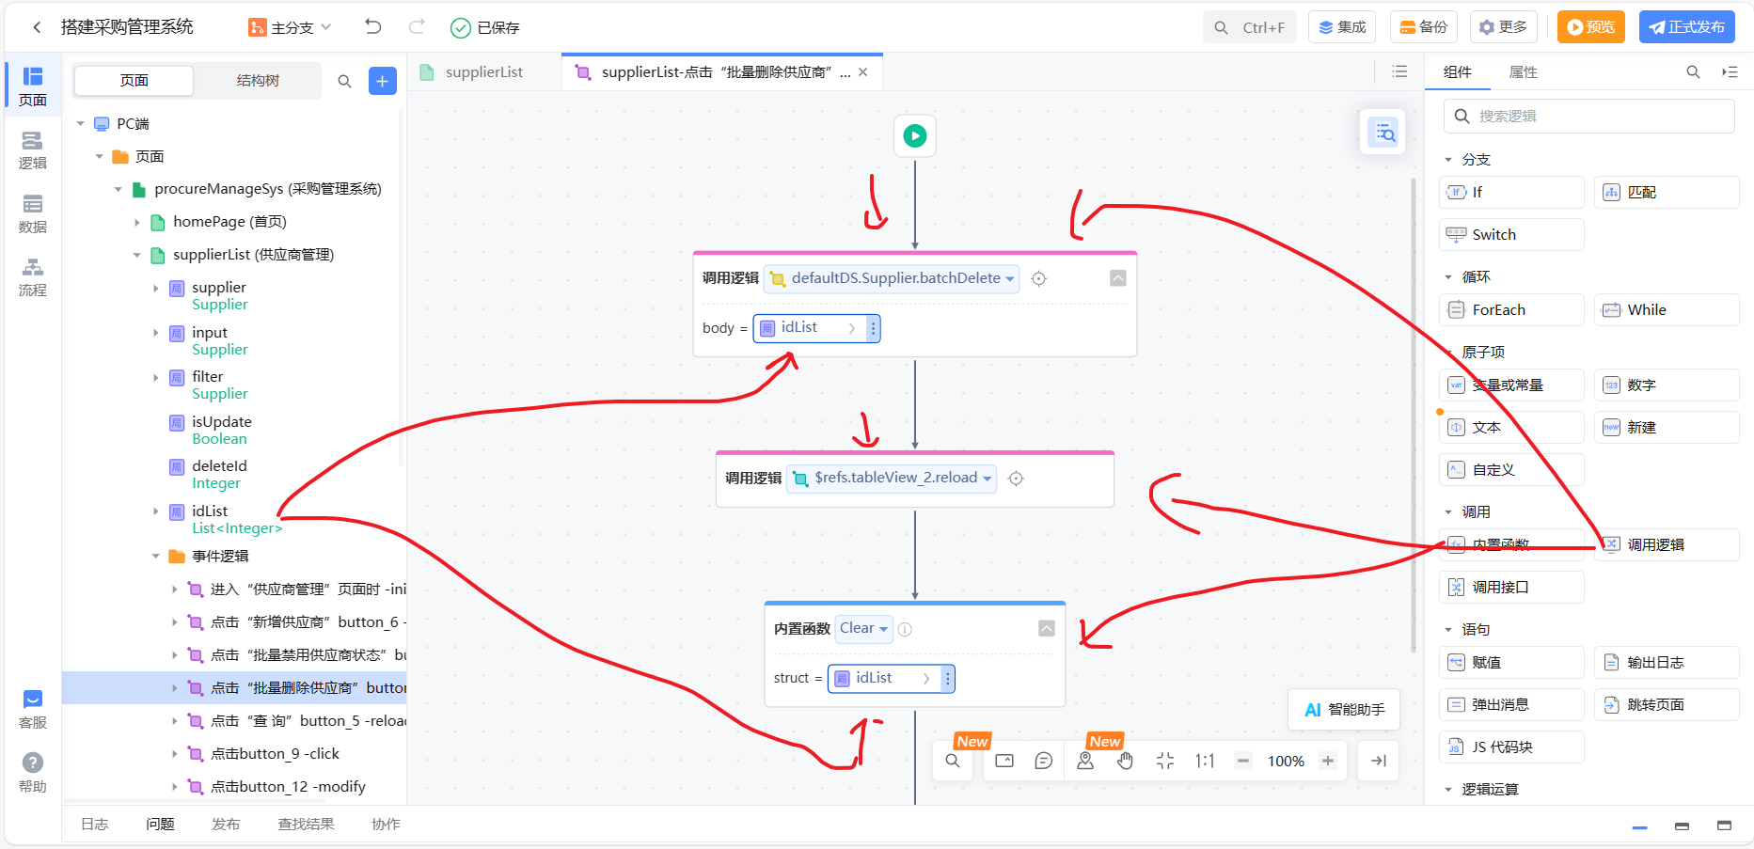
Task: Click the blue plus add-page button
Action: coord(382,82)
